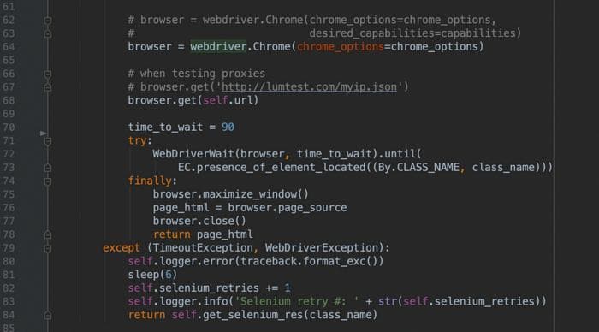Click the fold end marker on line 63
This screenshot has width=599, height=332.
[x=48, y=33]
